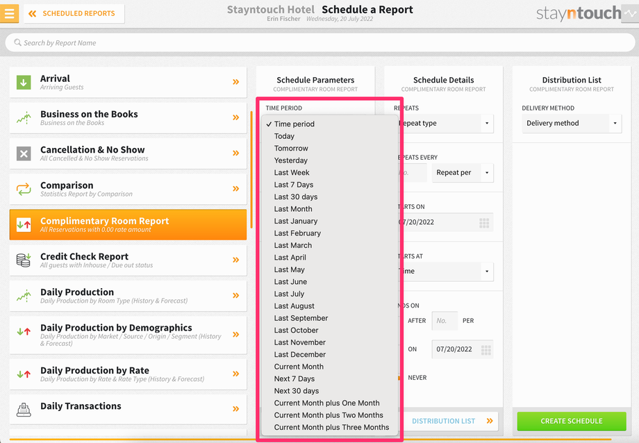Pick Current Month plus Three Months
This screenshot has height=443, width=639.
pyautogui.click(x=331, y=428)
